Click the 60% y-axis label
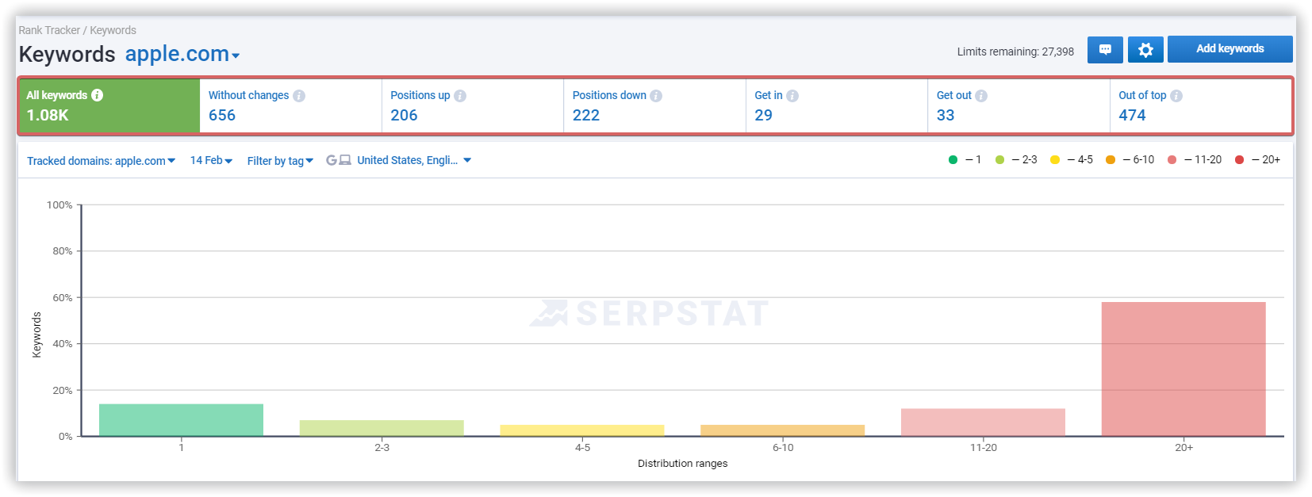Screen dimensions: 1312x497 (x=63, y=298)
